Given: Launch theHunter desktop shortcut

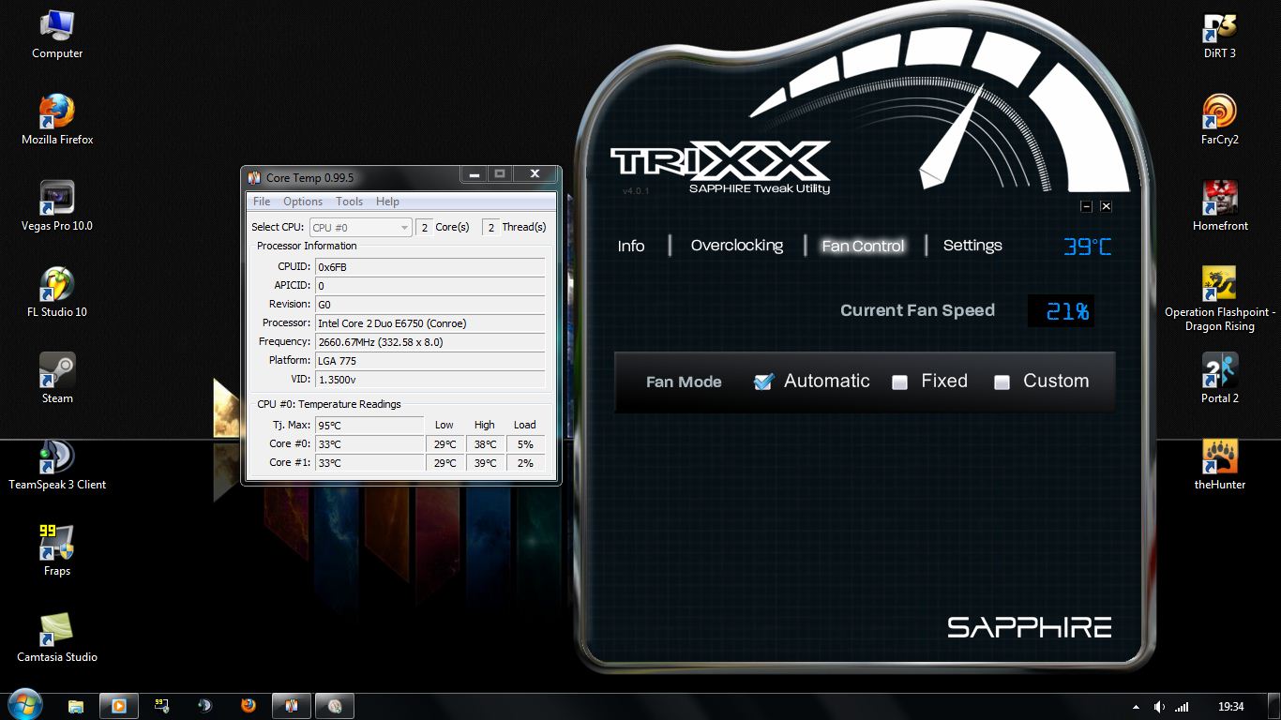Looking at the screenshot, I should click(1220, 466).
